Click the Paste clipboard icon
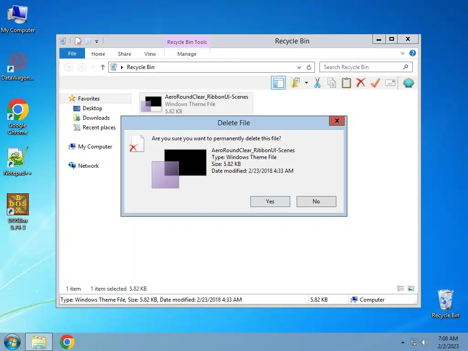 tap(346, 83)
